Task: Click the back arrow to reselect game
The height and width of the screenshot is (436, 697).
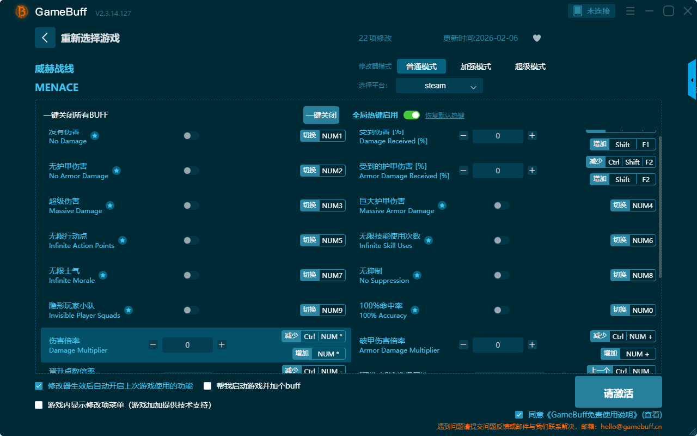Action: pos(45,38)
